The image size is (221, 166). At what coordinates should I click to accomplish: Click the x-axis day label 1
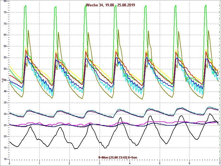pos(40,164)
